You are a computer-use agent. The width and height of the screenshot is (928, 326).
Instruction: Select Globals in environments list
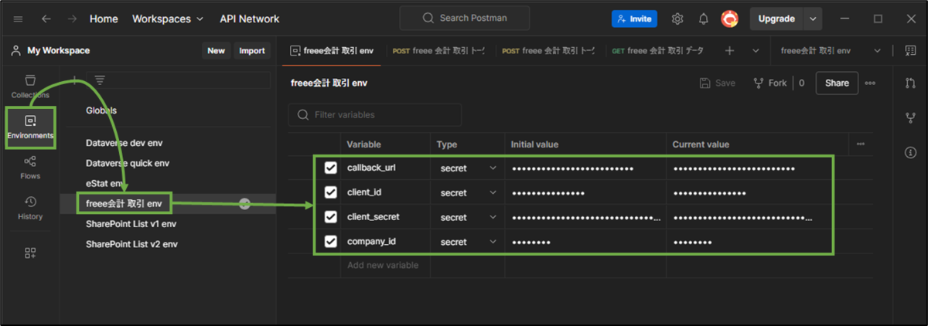101,110
